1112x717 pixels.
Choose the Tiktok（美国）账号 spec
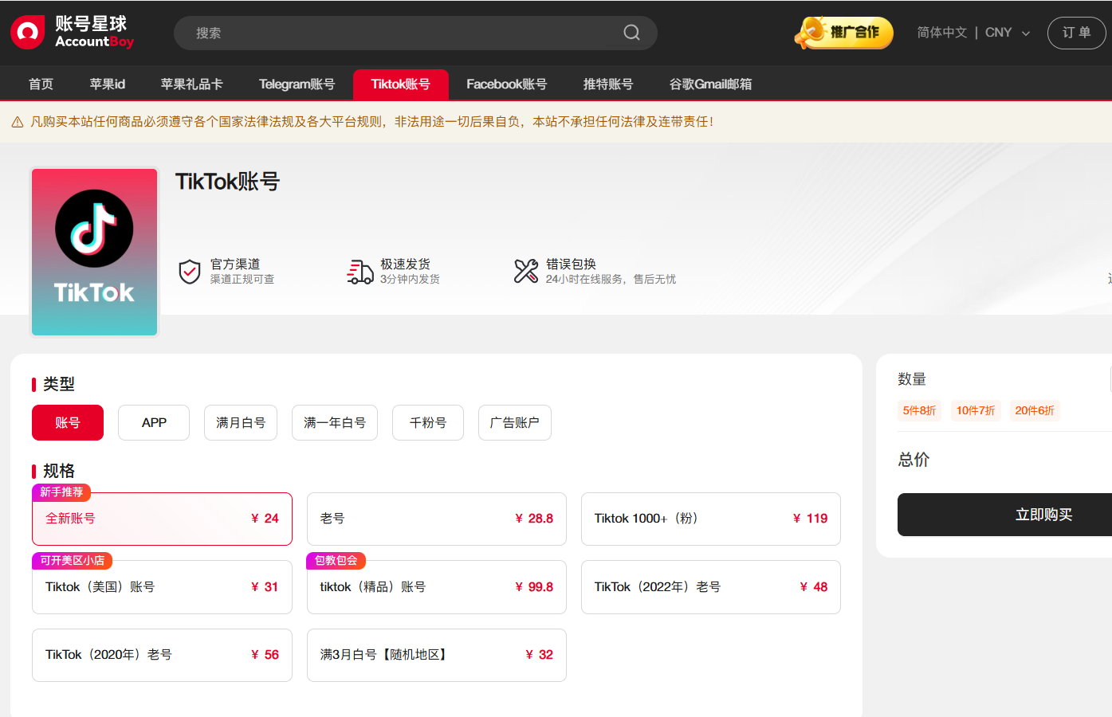(163, 587)
